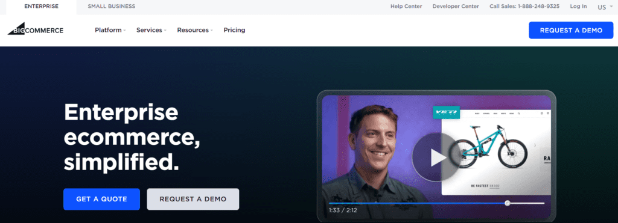Click the 1:33 / 2:12 video timestamp
This screenshot has width=618, height=223.
pos(343,210)
